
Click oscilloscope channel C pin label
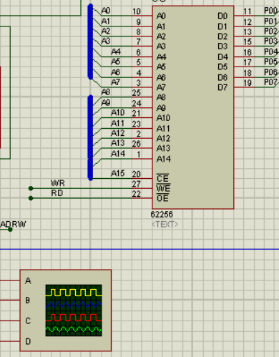click(28, 321)
